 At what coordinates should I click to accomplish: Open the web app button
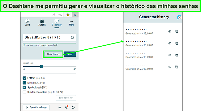(x=36, y=107)
